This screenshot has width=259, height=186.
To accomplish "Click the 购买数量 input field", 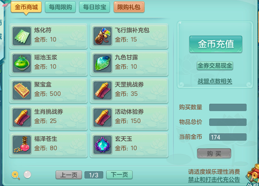I will 228,107.
